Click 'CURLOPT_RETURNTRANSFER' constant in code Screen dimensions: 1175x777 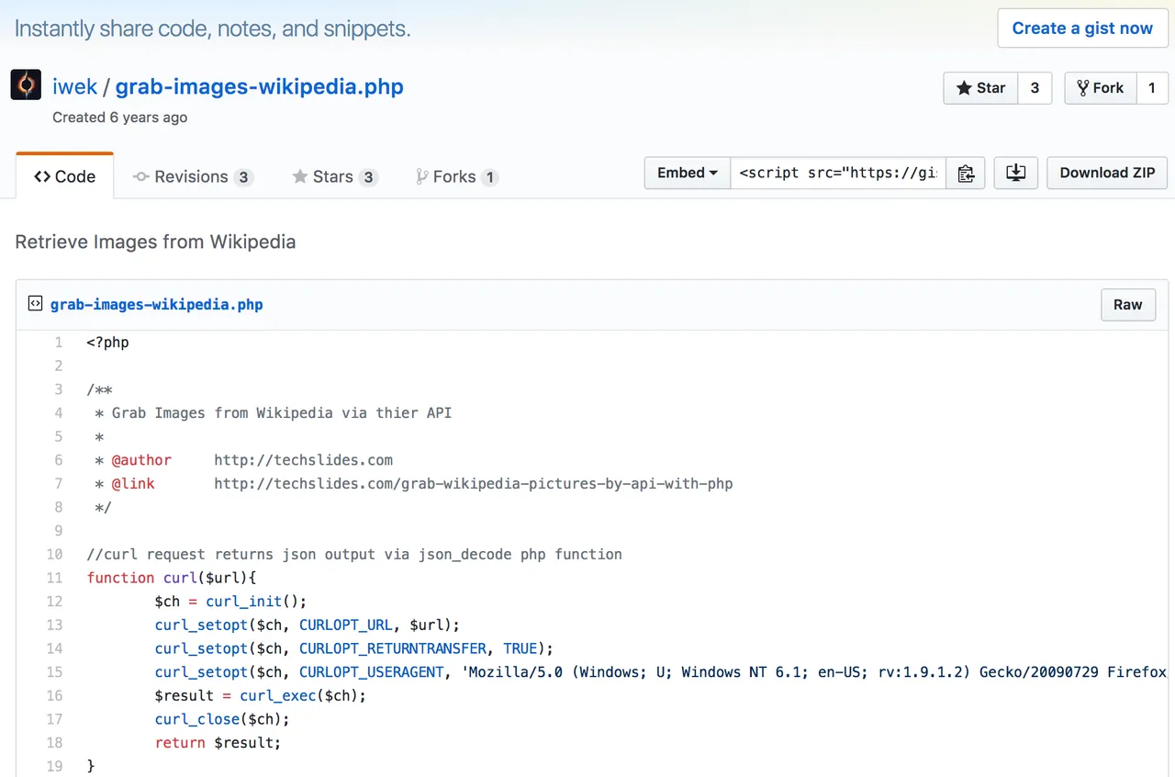tap(393, 648)
